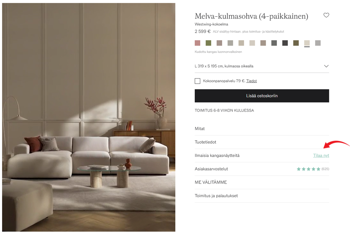Expand the Tuotetiedot section

click(x=262, y=142)
